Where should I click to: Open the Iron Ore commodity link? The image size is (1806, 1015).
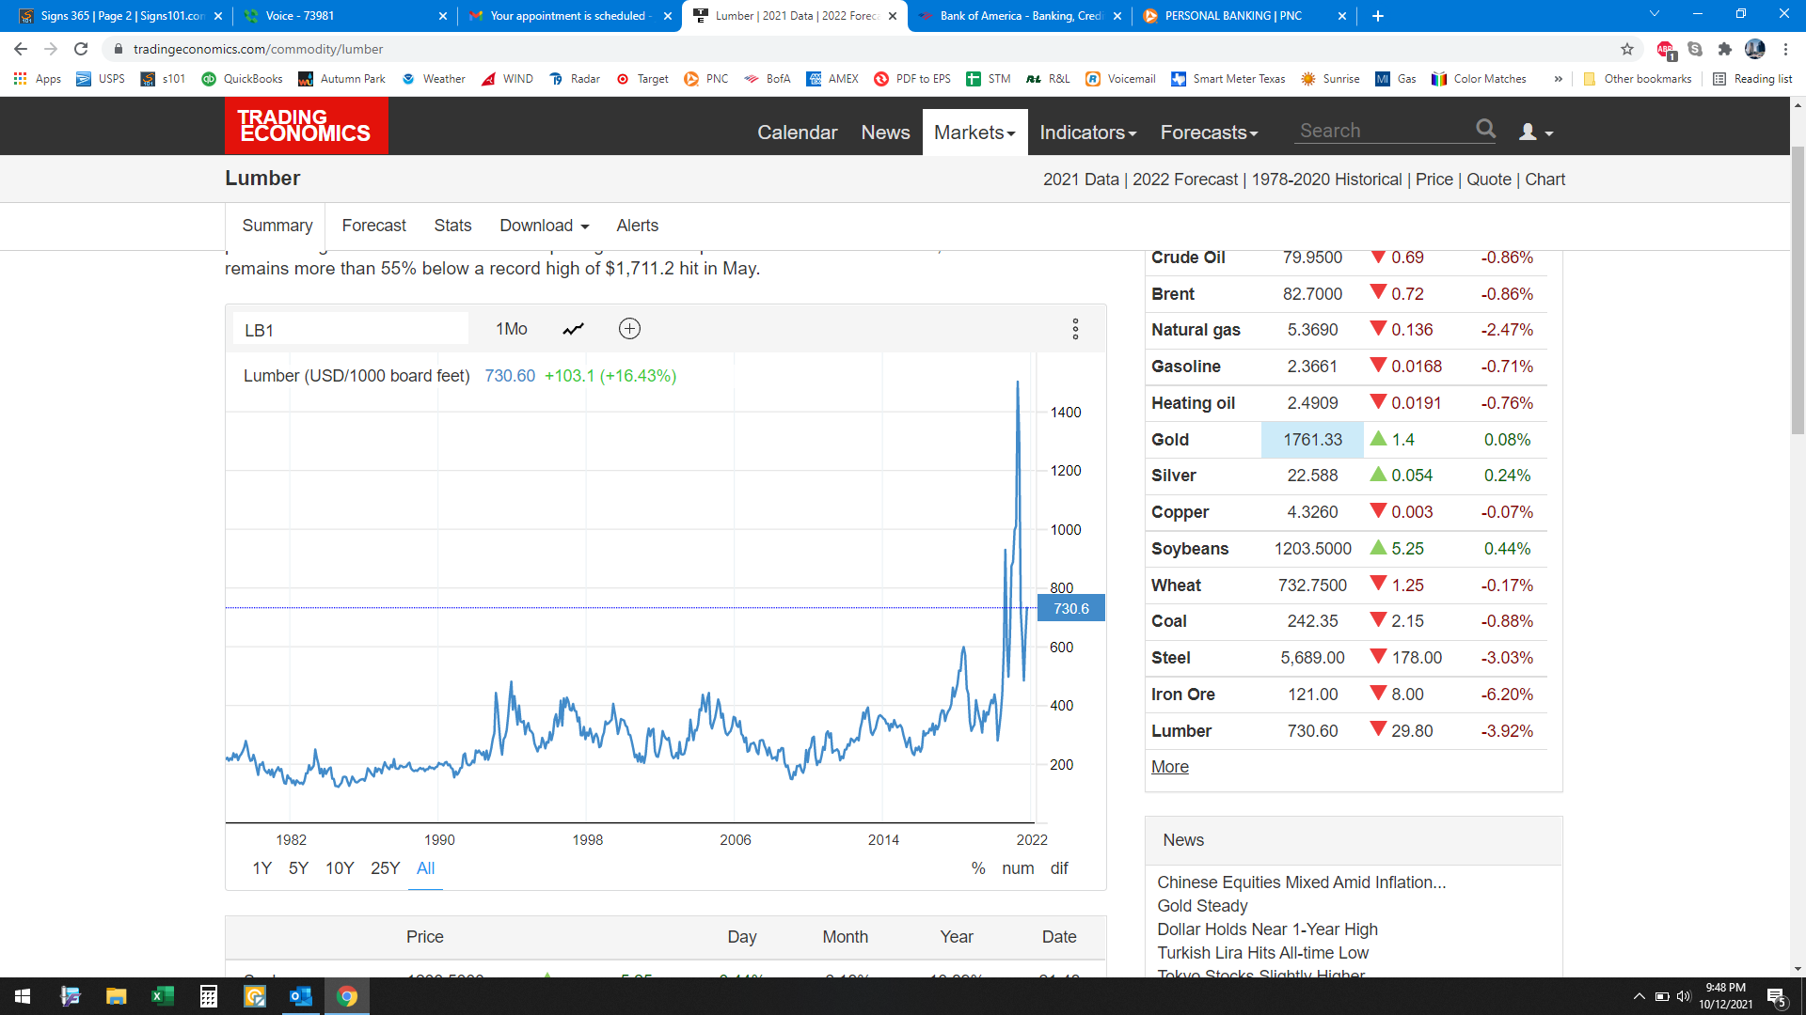coord(1182,695)
